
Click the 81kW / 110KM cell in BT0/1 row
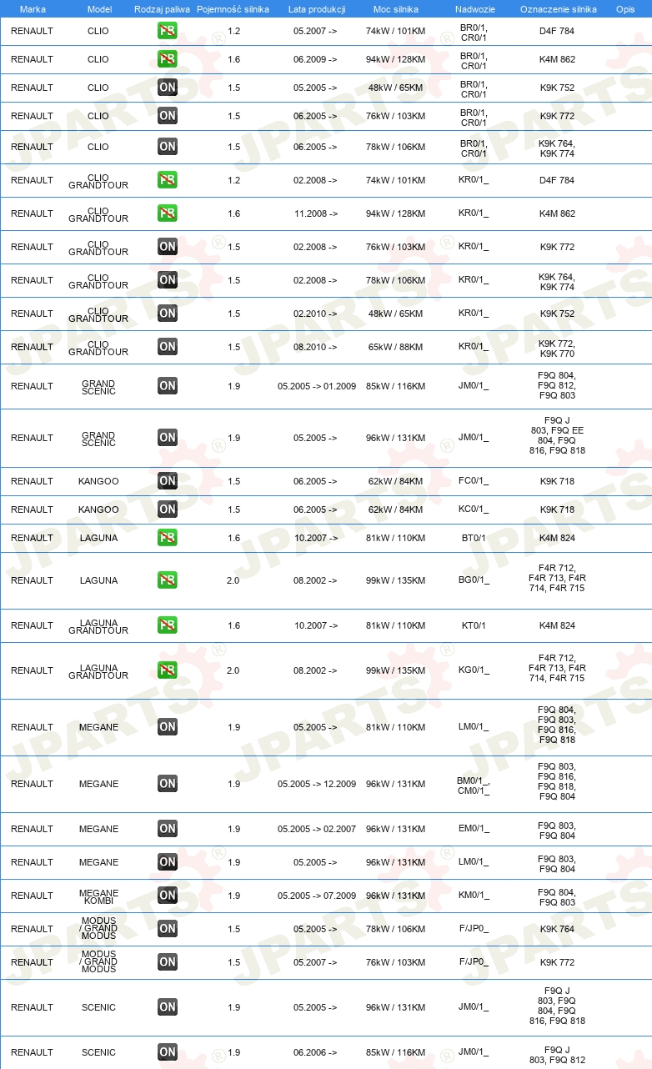(x=395, y=538)
